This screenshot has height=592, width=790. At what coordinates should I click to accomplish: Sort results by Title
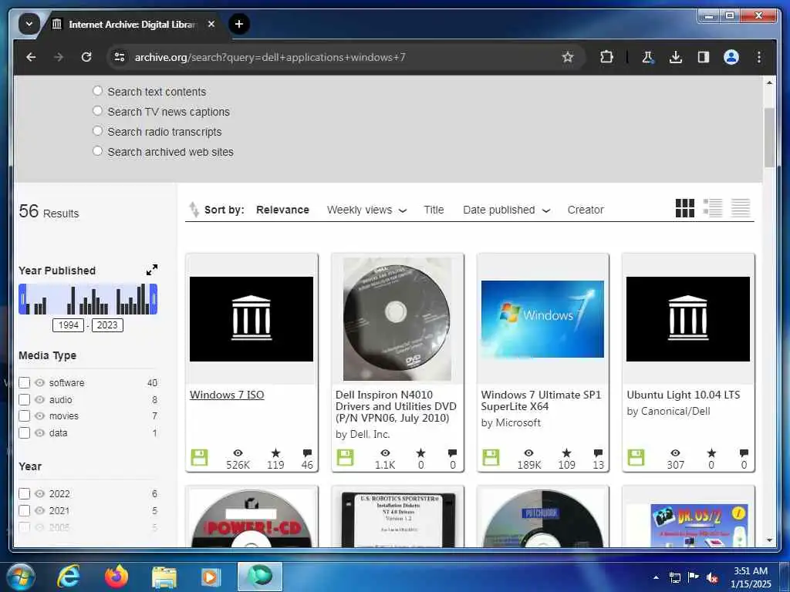point(434,210)
